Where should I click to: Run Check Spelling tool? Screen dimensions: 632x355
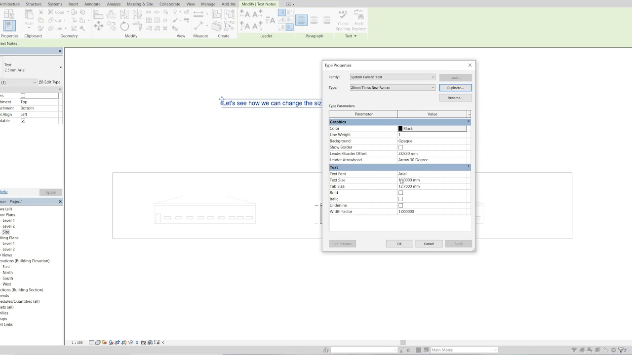click(x=343, y=20)
